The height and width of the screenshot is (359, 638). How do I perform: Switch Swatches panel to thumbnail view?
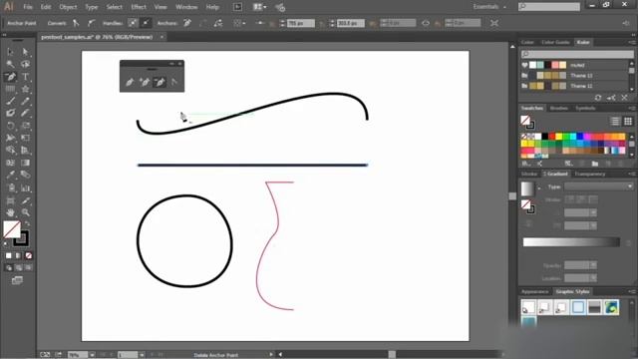coord(628,122)
